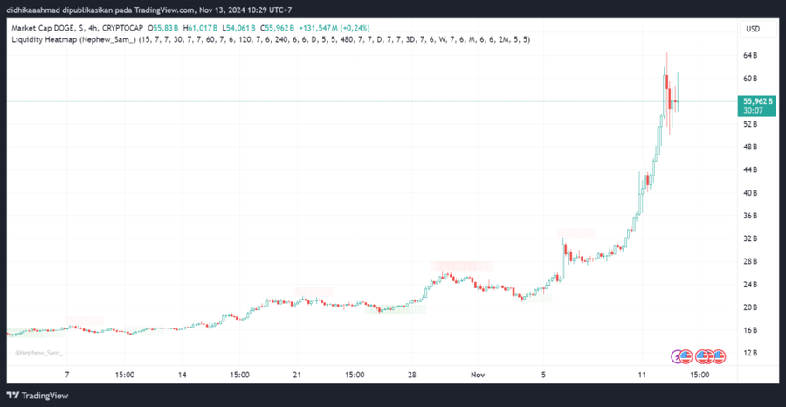The image size is (786, 407).
Task: Click the first US flag economic event icon
Action: (686, 356)
